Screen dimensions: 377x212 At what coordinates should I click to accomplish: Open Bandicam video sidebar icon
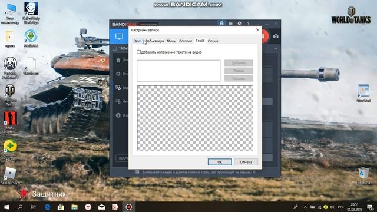118,88
